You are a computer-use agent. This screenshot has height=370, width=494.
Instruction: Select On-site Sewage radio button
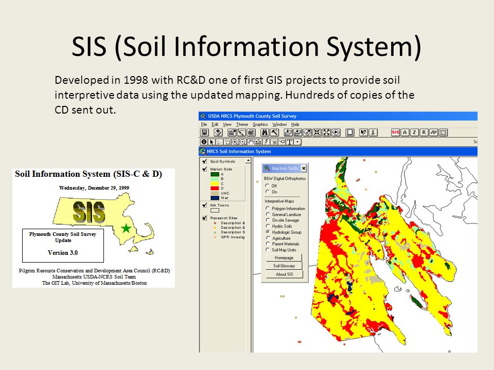click(268, 220)
